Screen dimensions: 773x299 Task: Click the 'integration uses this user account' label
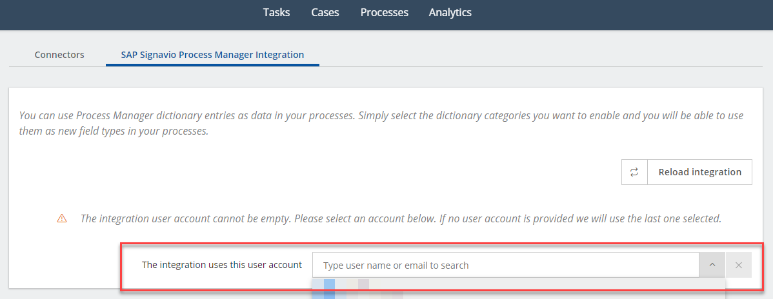pyautogui.click(x=222, y=264)
